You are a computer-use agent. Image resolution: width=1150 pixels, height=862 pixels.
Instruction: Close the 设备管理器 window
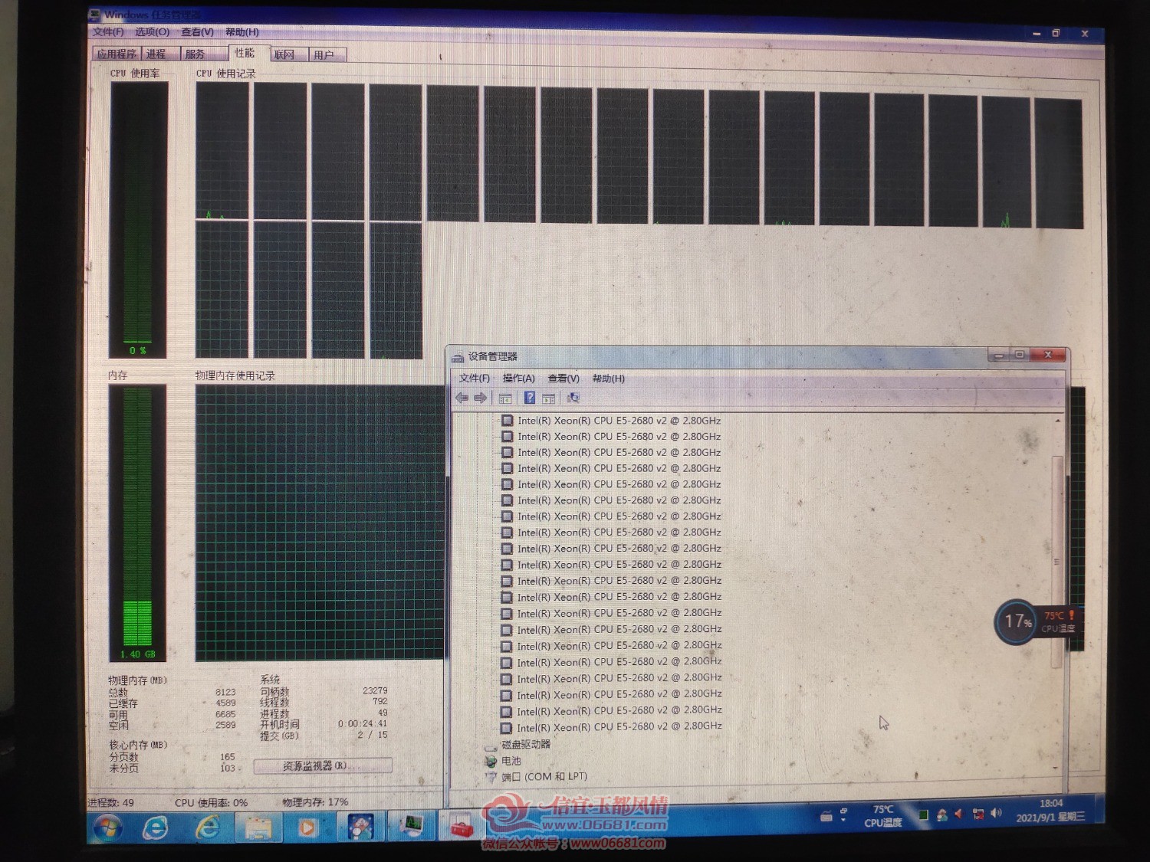pos(1047,354)
